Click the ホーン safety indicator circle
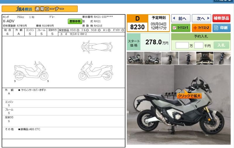 tap(109, 30)
